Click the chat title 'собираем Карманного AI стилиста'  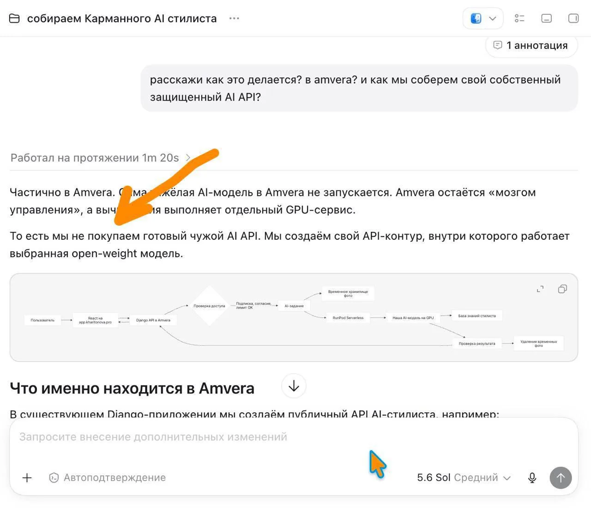coord(122,18)
